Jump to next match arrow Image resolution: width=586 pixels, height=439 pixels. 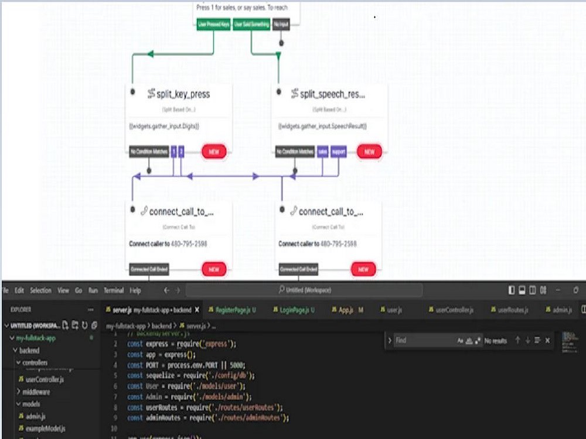(528, 340)
